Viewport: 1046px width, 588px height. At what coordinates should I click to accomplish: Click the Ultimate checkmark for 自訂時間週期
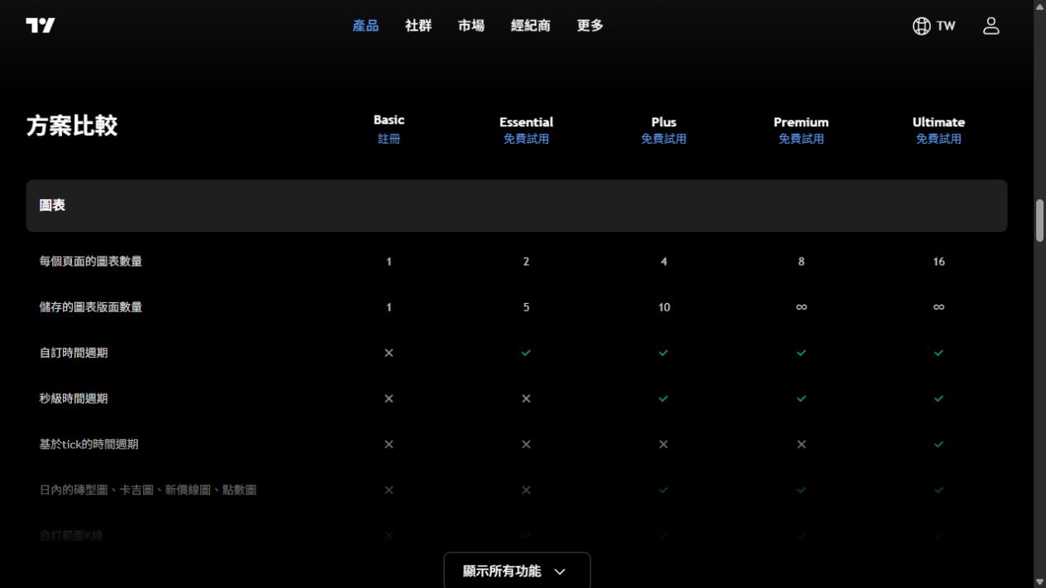[x=939, y=353]
